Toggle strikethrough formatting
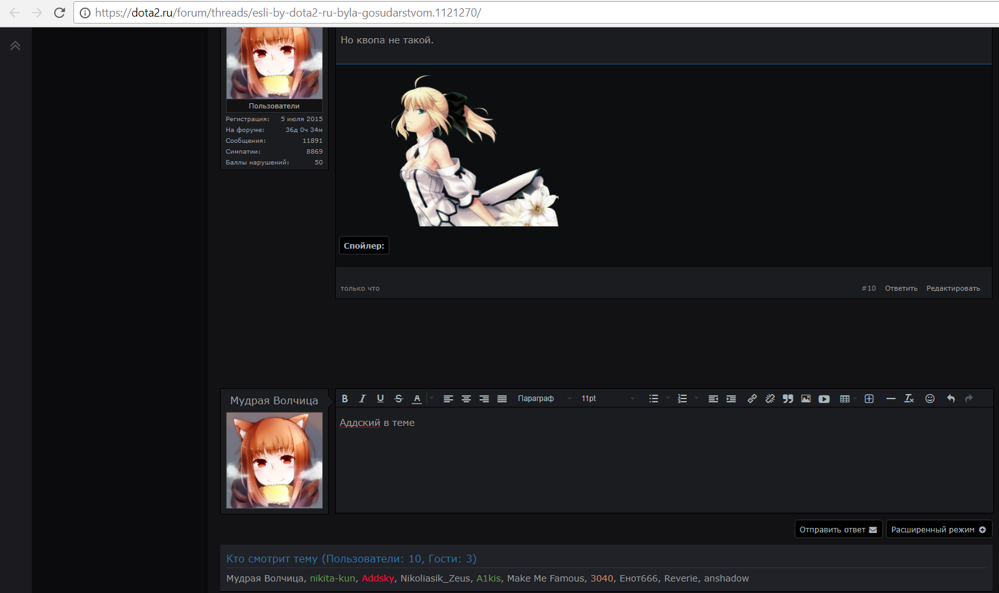 [398, 398]
